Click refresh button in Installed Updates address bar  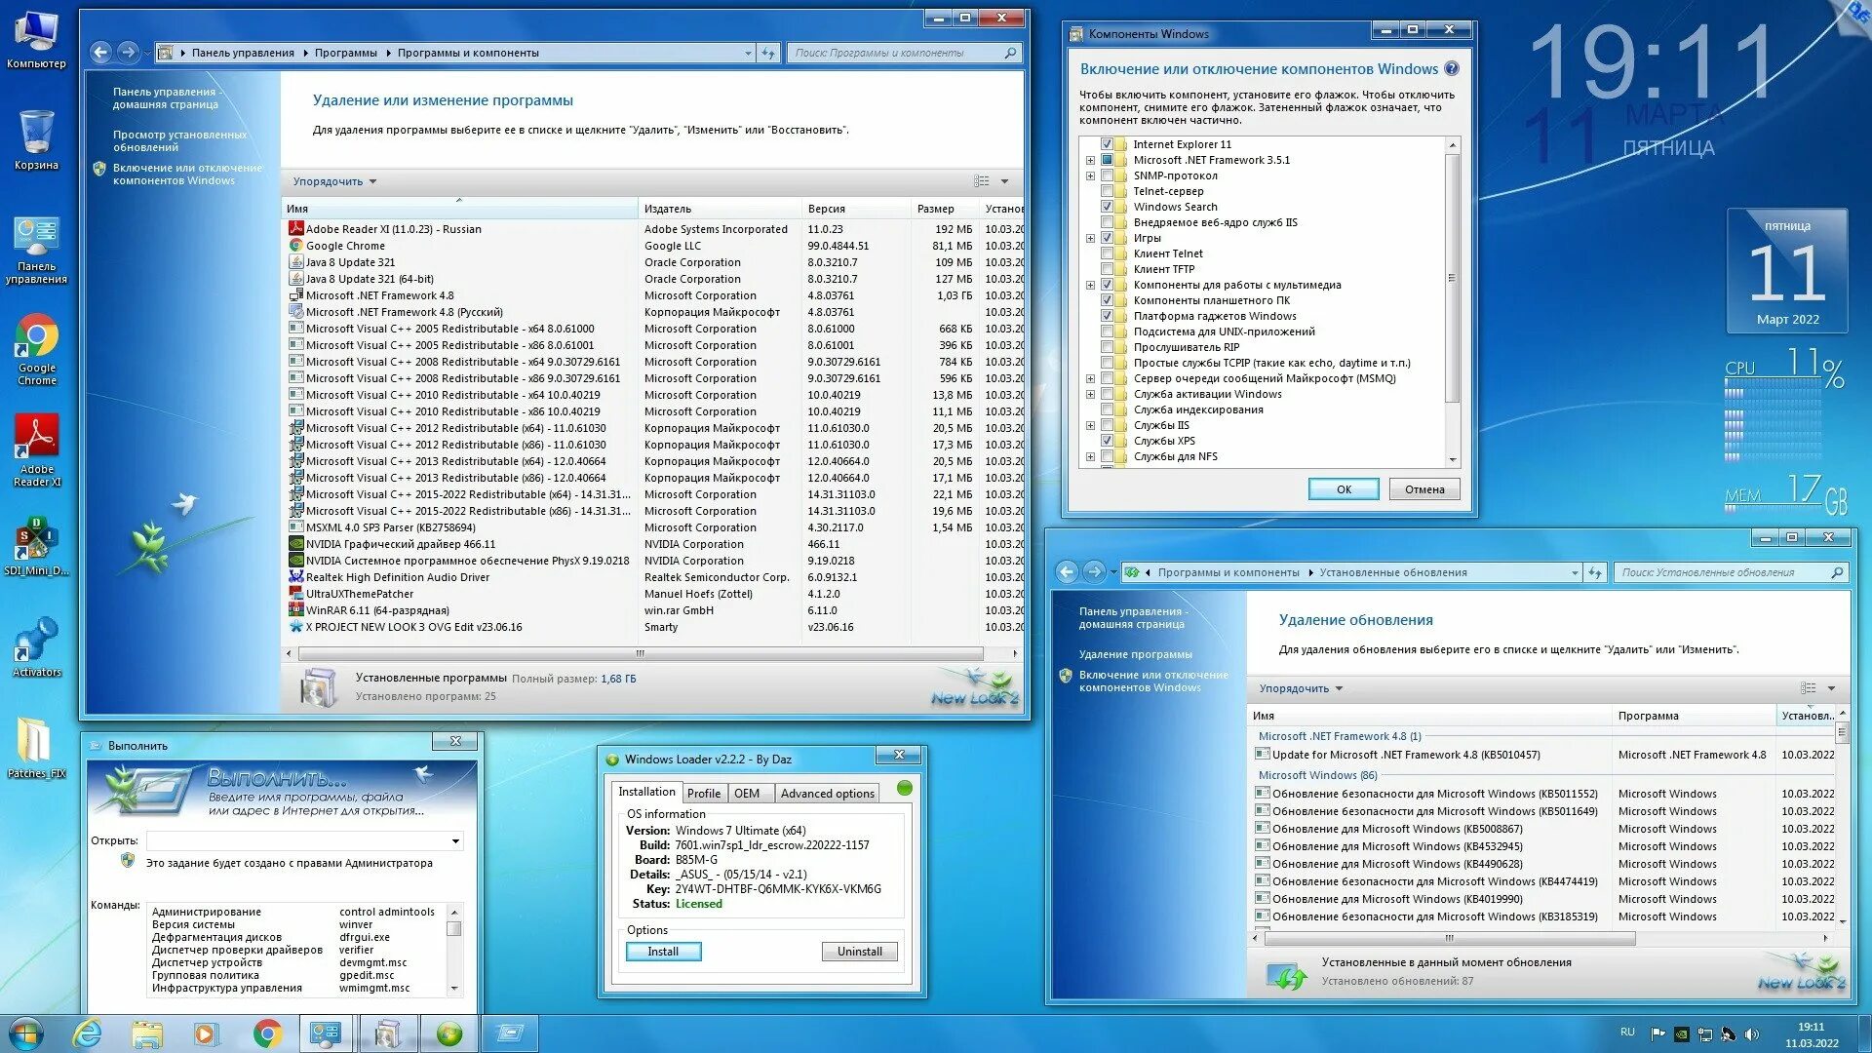(x=1595, y=572)
